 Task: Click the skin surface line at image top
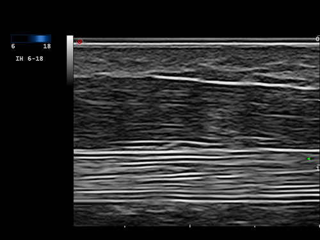(196, 44)
